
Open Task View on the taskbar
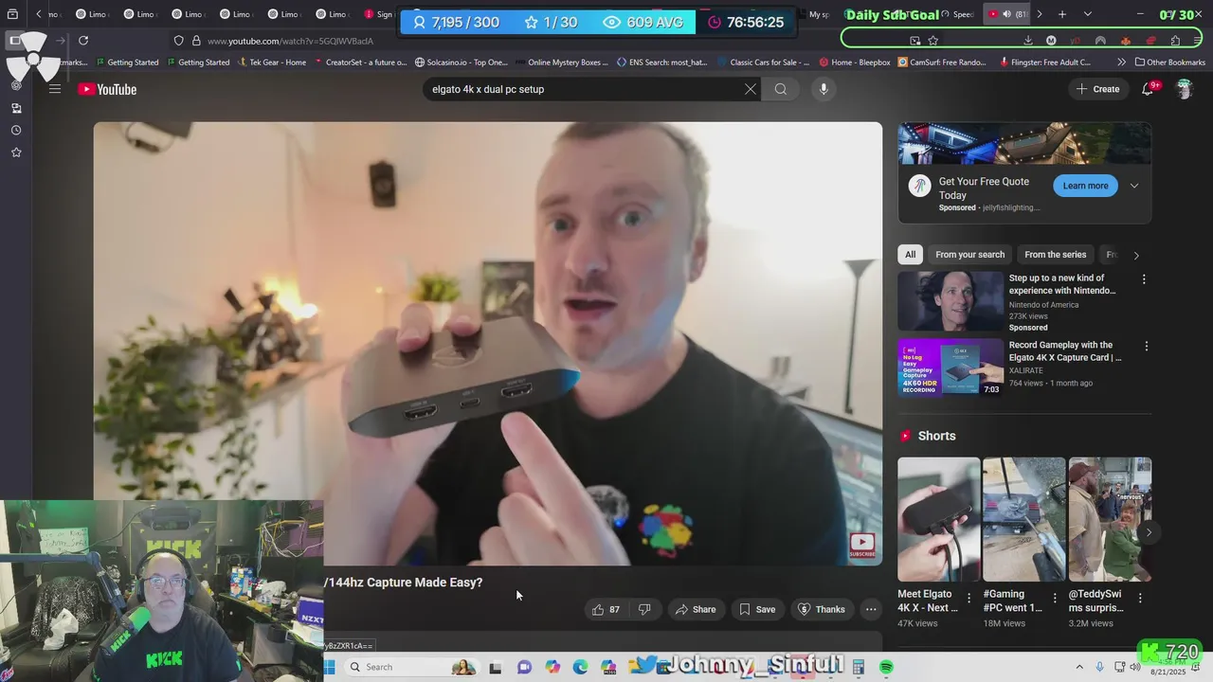click(x=495, y=667)
